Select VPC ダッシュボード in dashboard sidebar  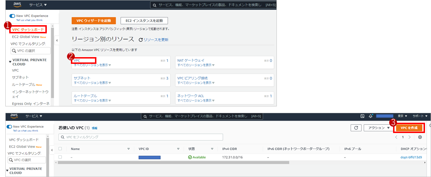[28, 29]
